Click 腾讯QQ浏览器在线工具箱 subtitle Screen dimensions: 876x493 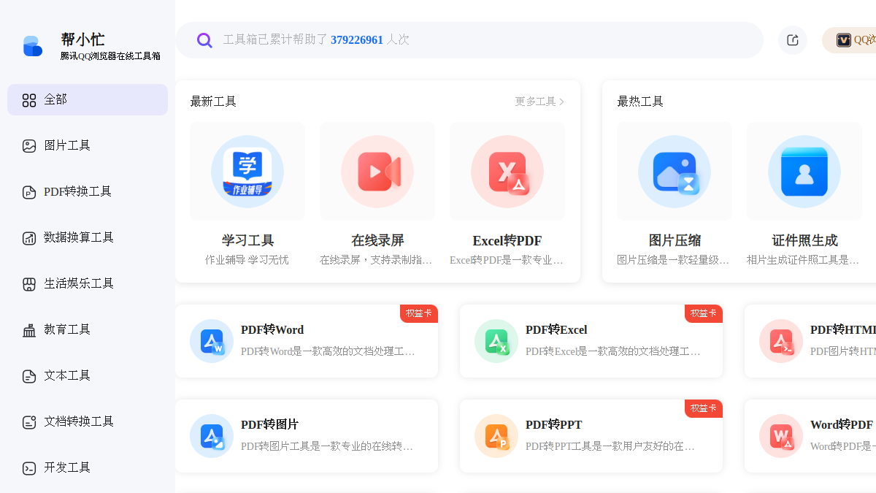(x=110, y=56)
